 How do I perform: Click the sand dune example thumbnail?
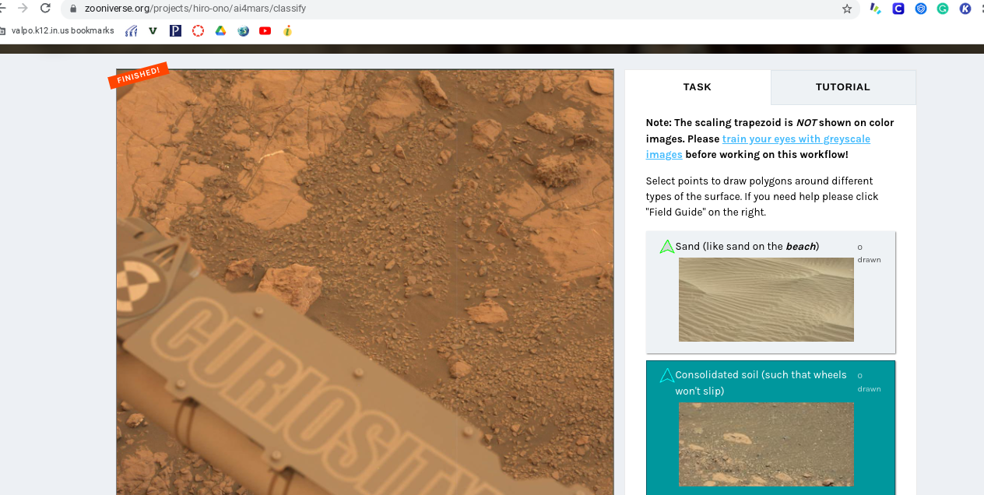(x=766, y=300)
